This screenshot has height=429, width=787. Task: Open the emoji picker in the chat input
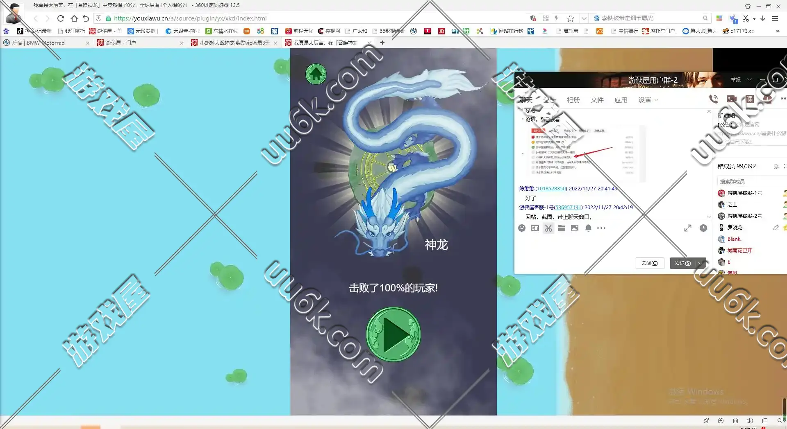click(x=522, y=228)
